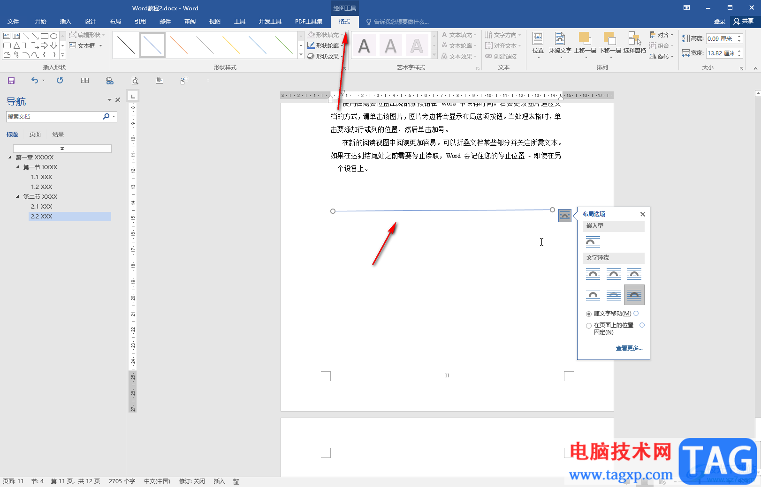Image resolution: width=761 pixels, height=487 pixels.
Task: Switch to the 审阅 ribbon tab
Action: pyautogui.click(x=190, y=22)
